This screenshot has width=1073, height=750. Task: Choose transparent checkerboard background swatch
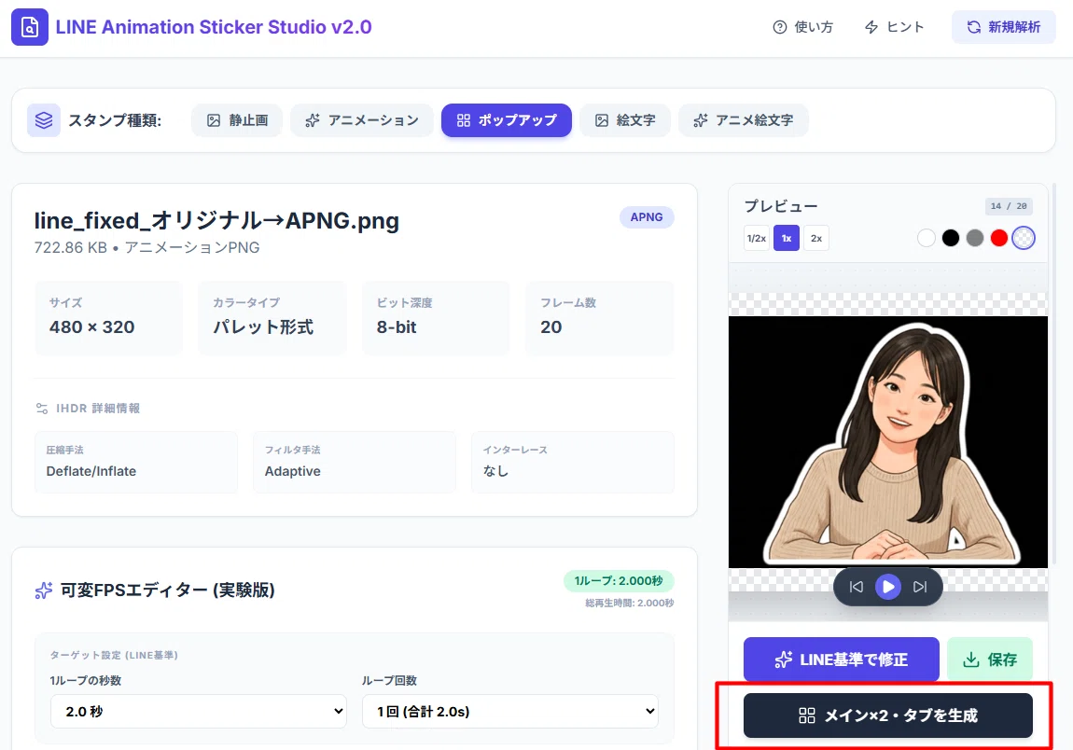coord(1024,238)
